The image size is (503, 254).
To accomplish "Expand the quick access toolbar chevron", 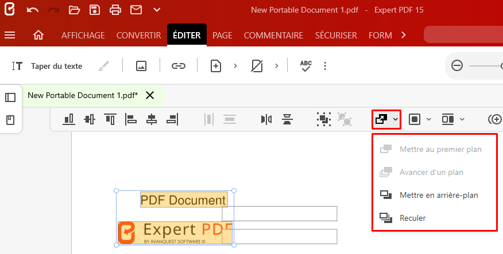I will click(x=157, y=10).
